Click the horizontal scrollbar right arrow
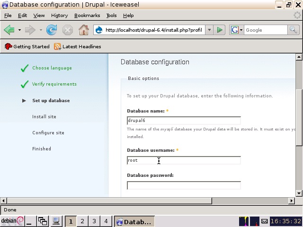Image resolution: width=303 pixels, height=227 pixels. tap(292, 201)
